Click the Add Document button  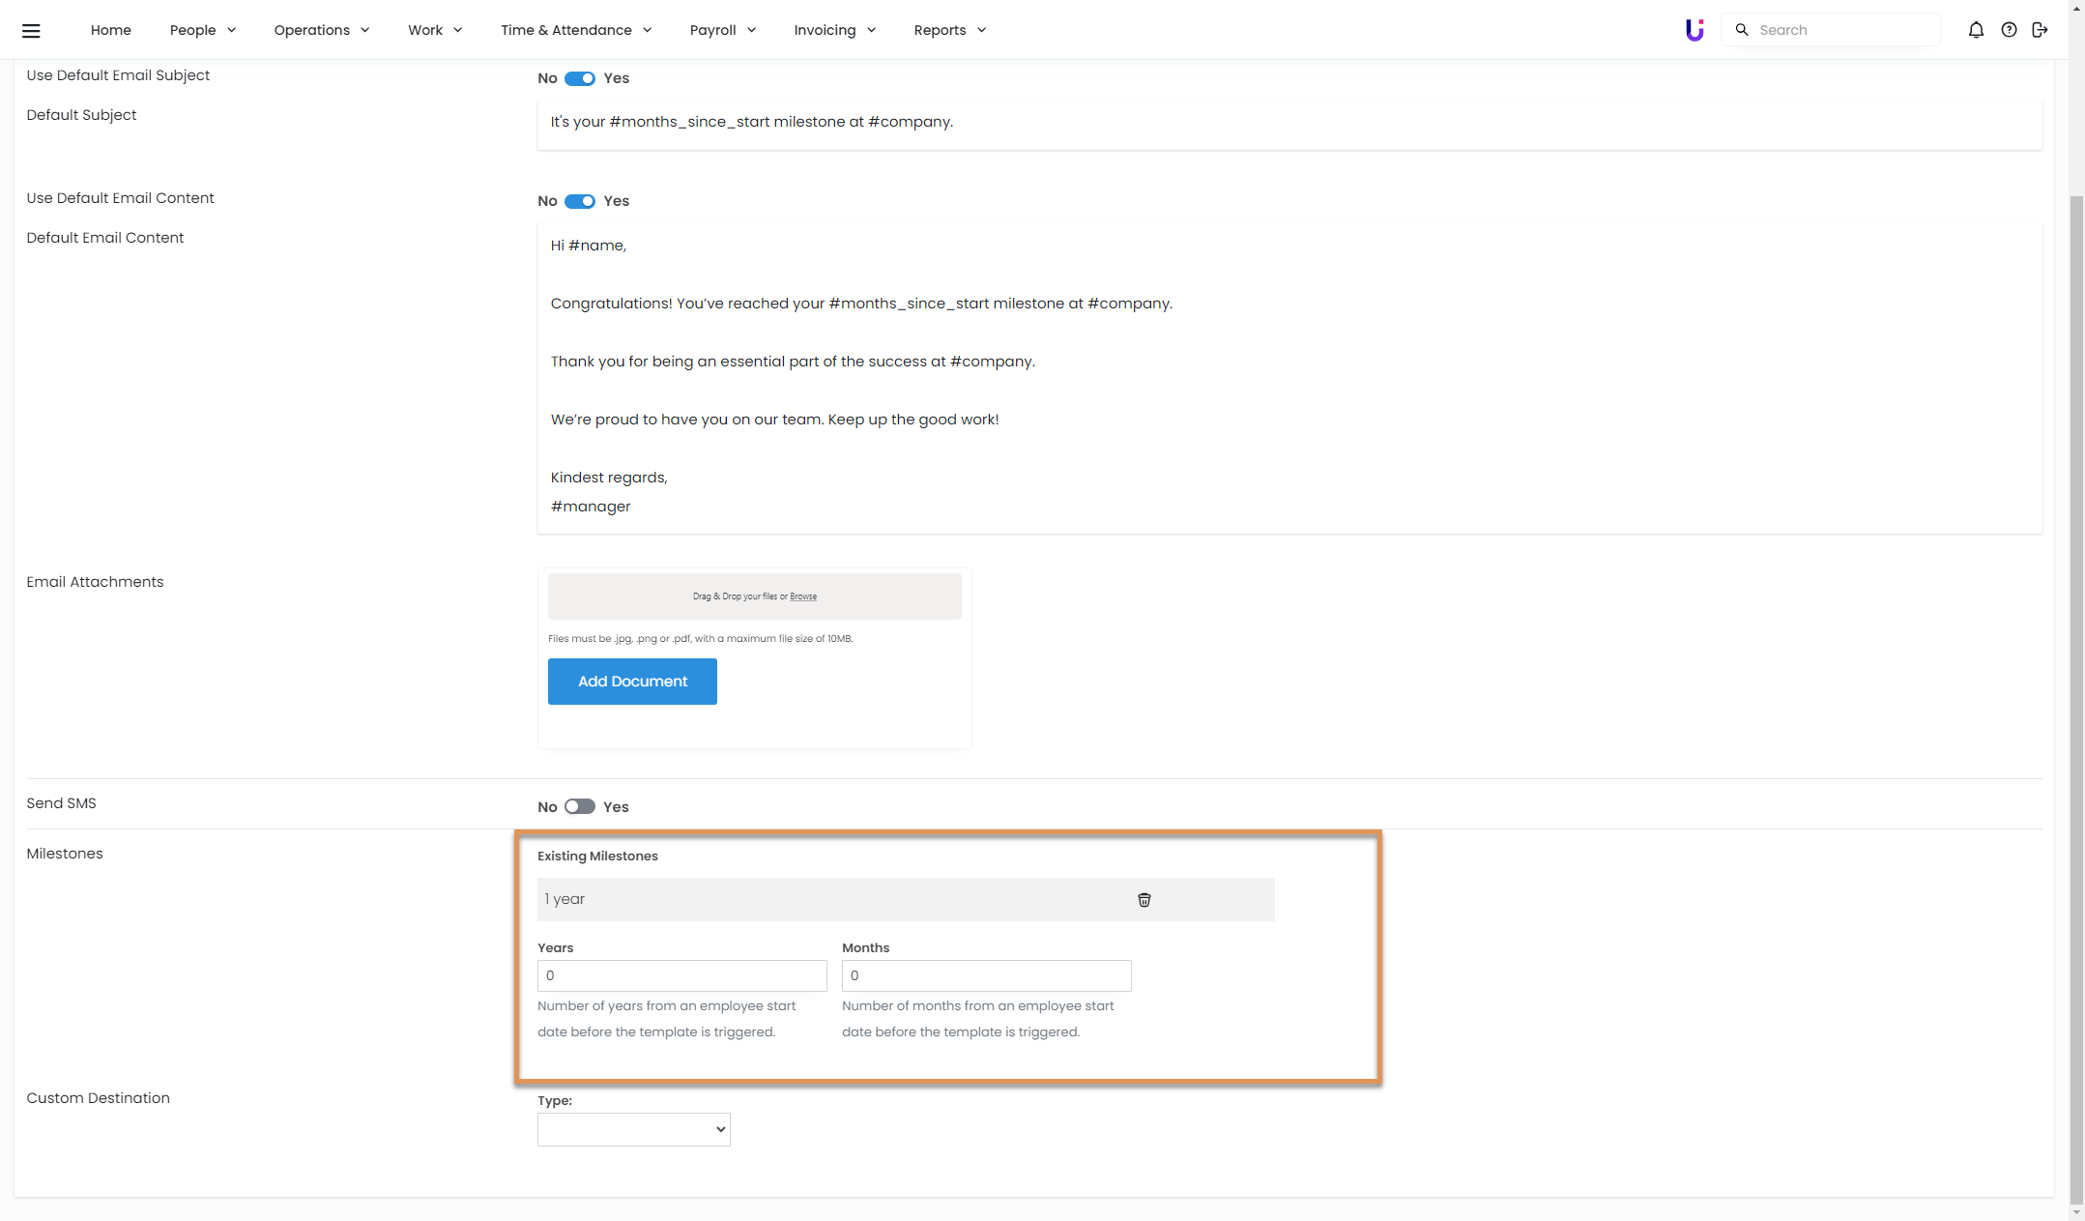click(x=632, y=682)
